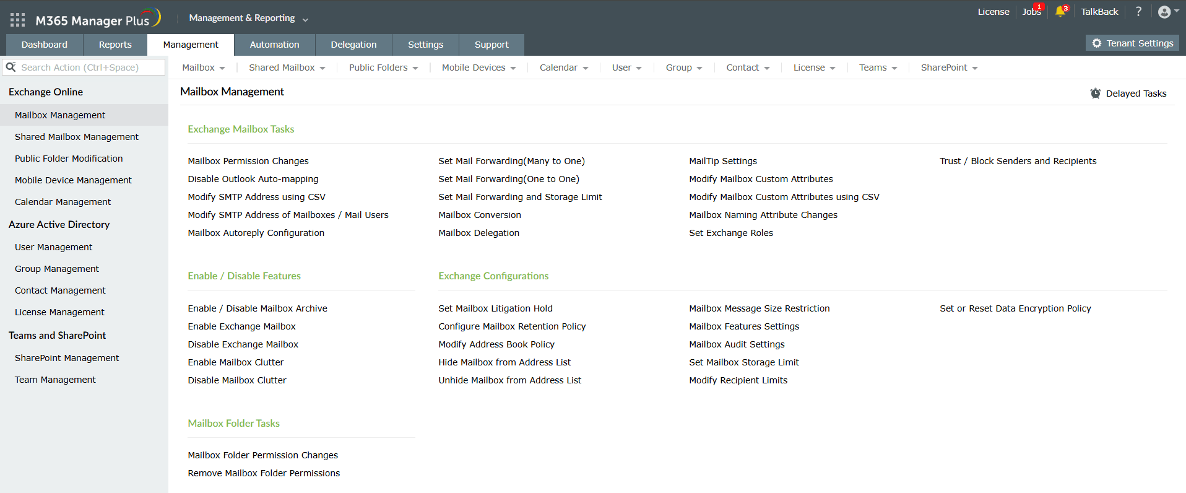Open the Shared Mailbox dropdown
The height and width of the screenshot is (493, 1186).
tap(287, 68)
